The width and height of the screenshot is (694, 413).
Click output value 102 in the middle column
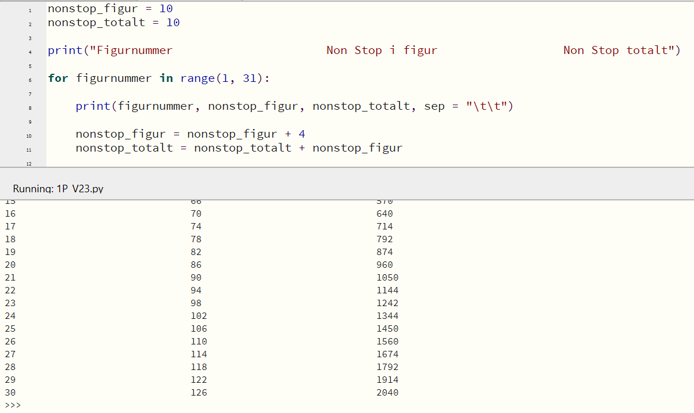click(x=199, y=316)
